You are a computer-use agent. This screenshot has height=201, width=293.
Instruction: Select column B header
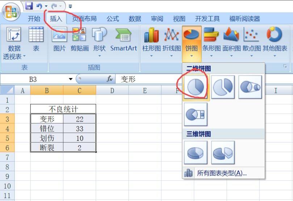[47, 91]
